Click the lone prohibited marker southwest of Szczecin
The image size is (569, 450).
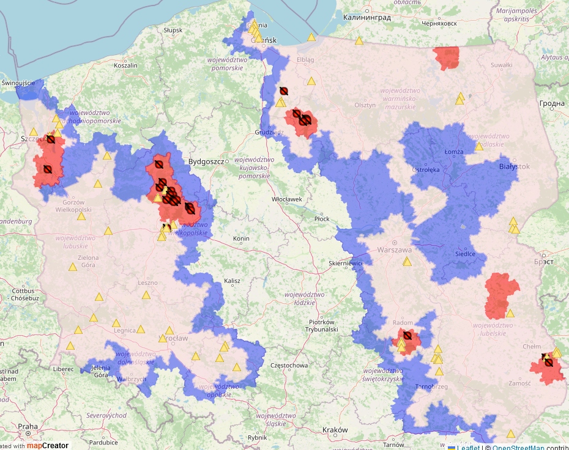47,169
